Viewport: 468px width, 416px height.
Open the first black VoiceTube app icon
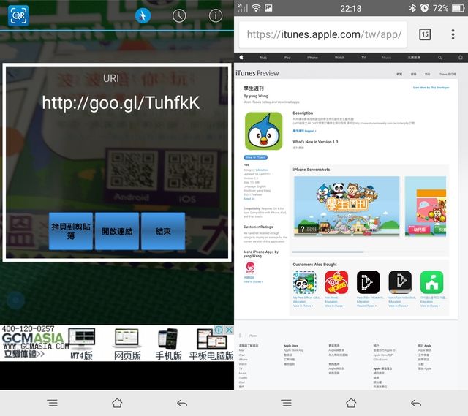coord(369,282)
